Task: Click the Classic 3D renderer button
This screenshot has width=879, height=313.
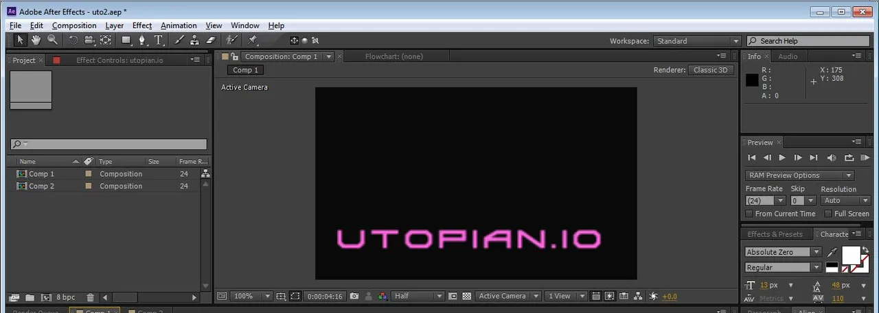Action: [711, 70]
